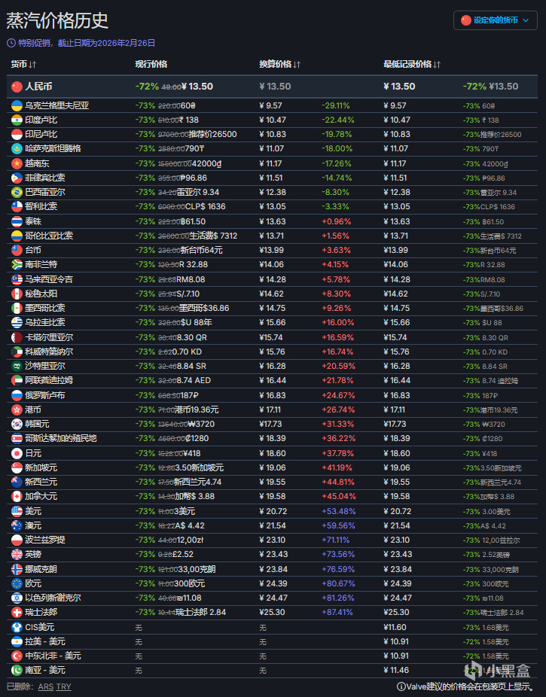Select the 以色列新谢克尔 currency name
546x697 pixels.
pos(53,598)
